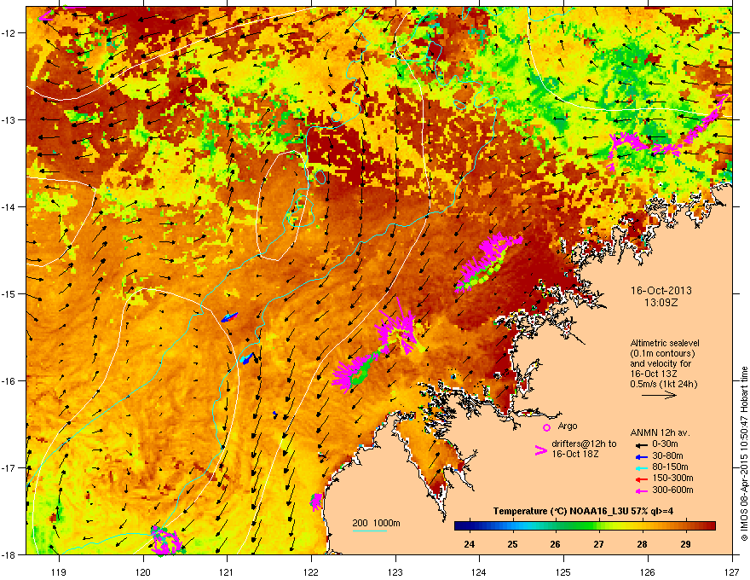Click the 26 value on temperature scale
This screenshot has width=750, height=580.
[556, 544]
